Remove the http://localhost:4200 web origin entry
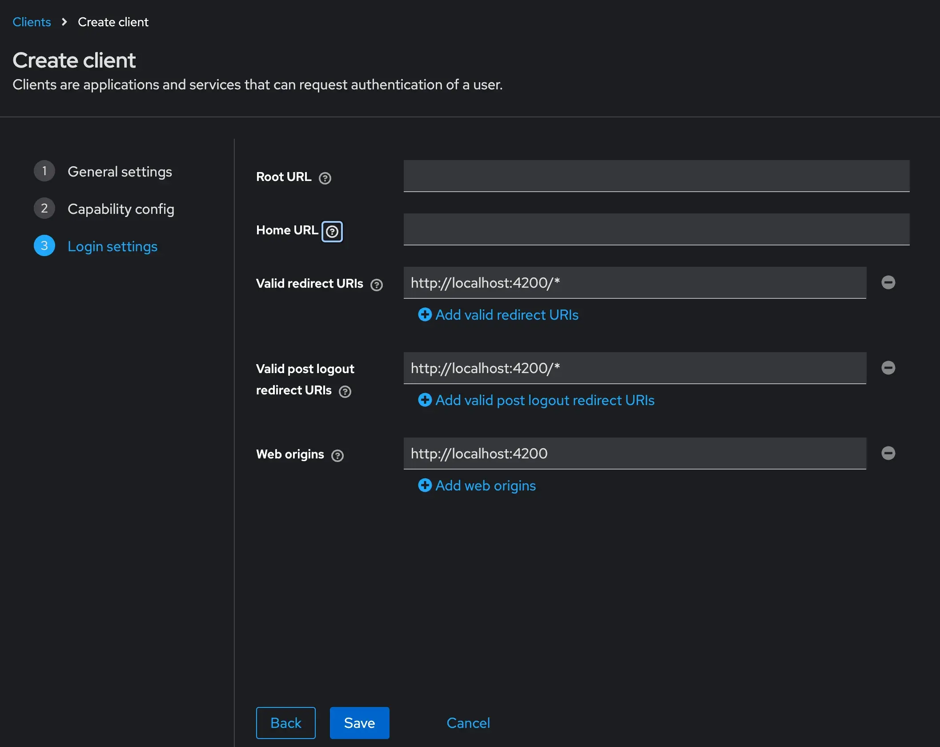Viewport: 940px width, 747px height. pos(888,453)
